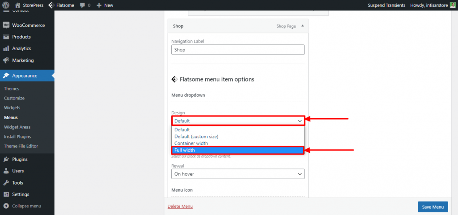The image size is (458, 215).
Task: Open the Reveal On hover dropdown
Action: coord(238,174)
